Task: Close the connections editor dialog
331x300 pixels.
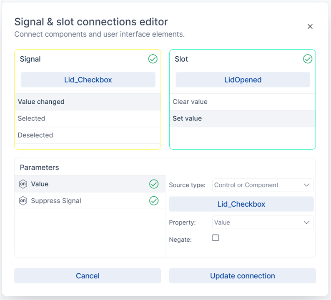Action: [310, 27]
